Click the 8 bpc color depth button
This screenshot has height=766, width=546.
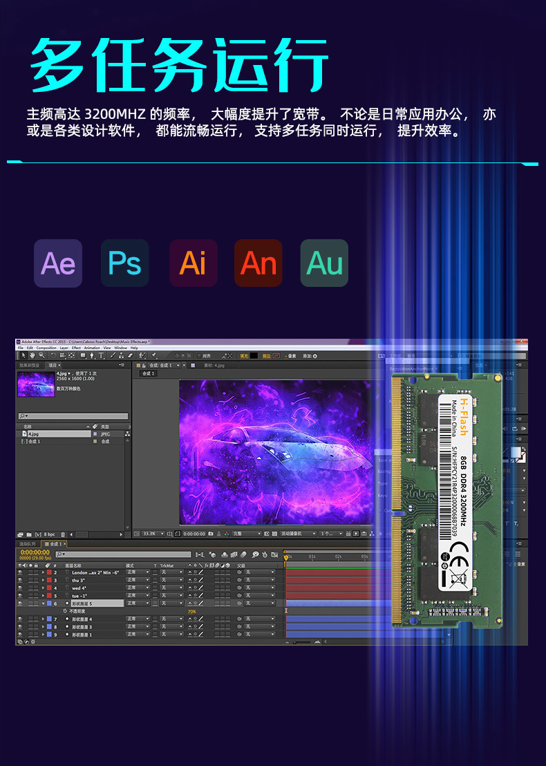click(49, 534)
